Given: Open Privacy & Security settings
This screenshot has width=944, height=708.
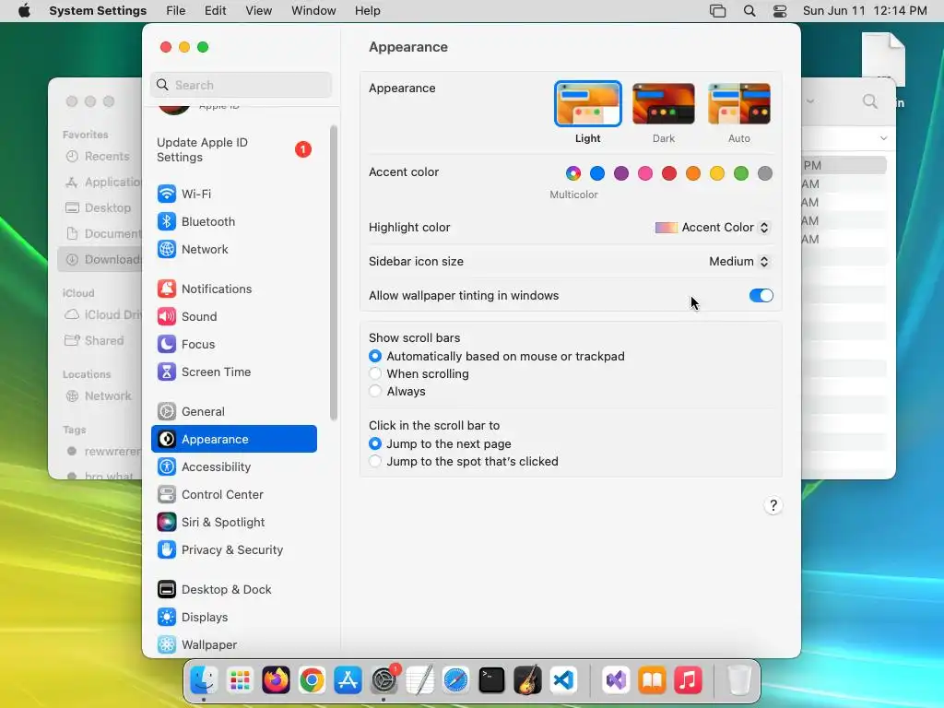Looking at the screenshot, I should 233,550.
